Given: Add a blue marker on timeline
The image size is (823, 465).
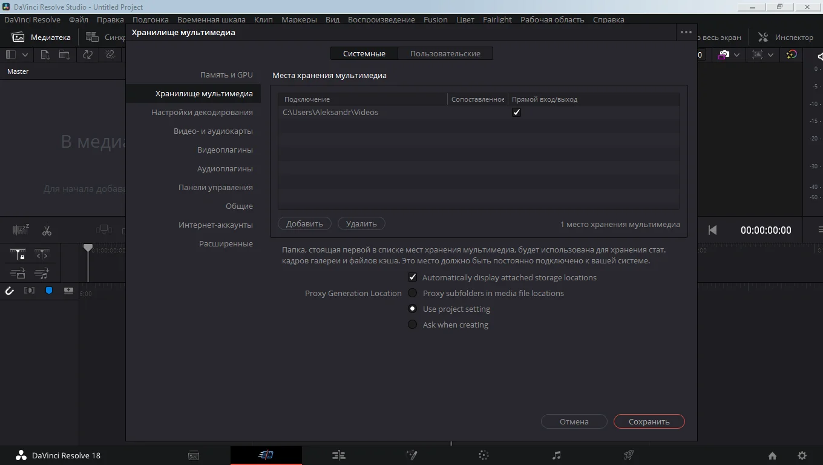Looking at the screenshot, I should [49, 291].
